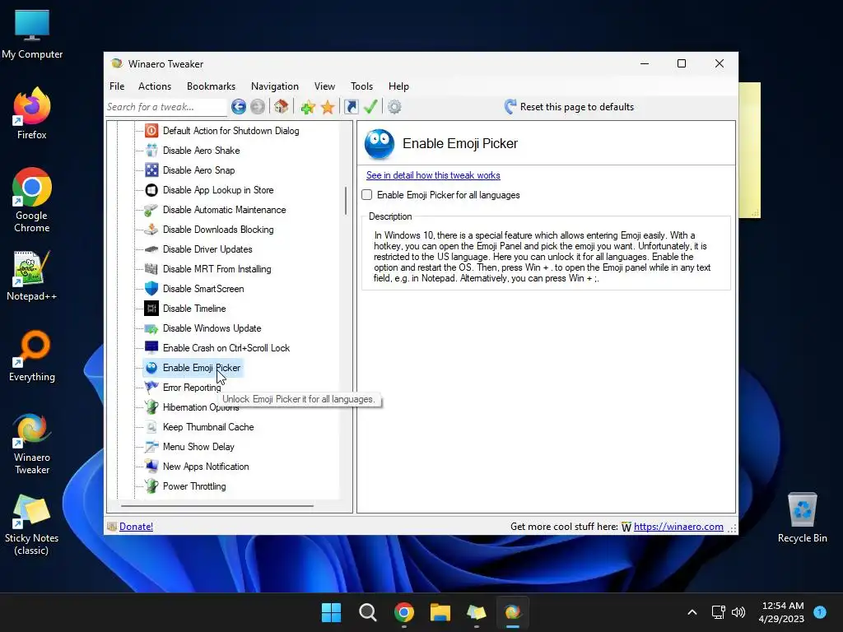This screenshot has height=632, width=843.
Task: Click the Search for a tweak field
Action: (x=166, y=107)
